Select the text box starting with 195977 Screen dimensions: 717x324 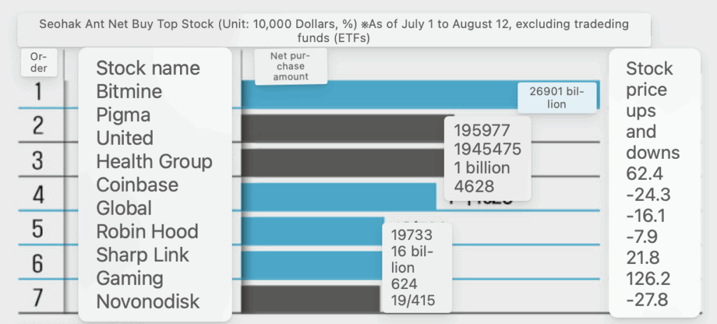click(487, 158)
